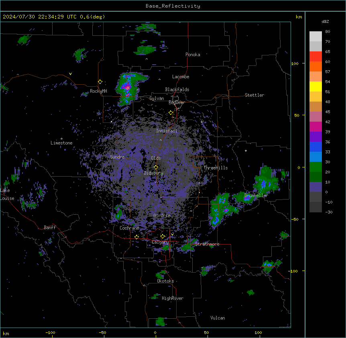The height and width of the screenshot is (338, 346).
Task: Click the yellow v marker northwest of RockyMH
Action: (x=70, y=74)
